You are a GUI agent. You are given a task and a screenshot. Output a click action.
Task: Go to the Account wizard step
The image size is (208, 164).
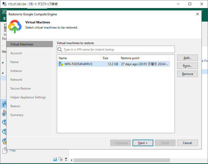coord(16,53)
